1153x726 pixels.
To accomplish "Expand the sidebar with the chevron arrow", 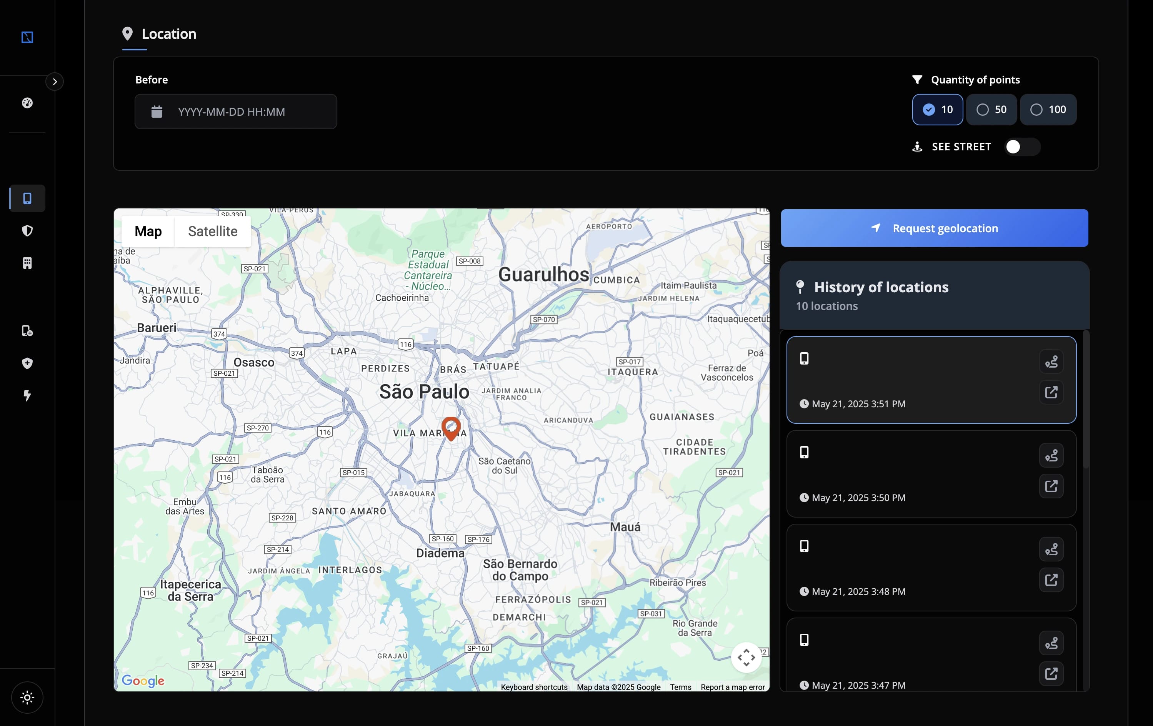I will [x=55, y=82].
